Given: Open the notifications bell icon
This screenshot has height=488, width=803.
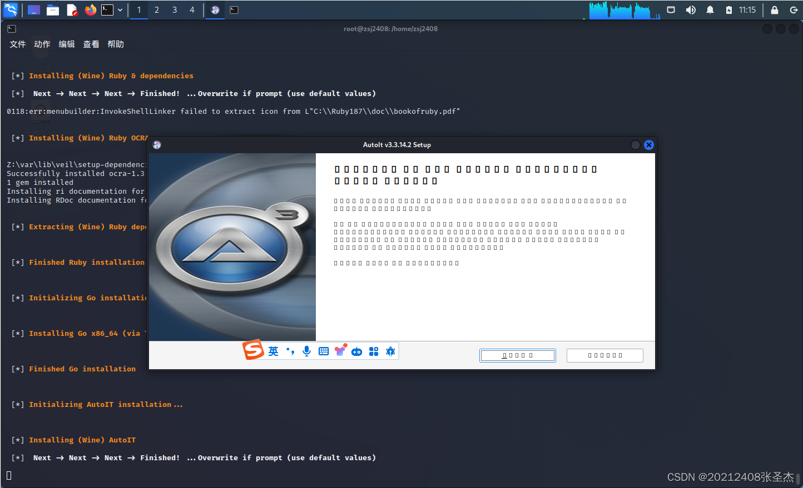Looking at the screenshot, I should click(x=710, y=10).
